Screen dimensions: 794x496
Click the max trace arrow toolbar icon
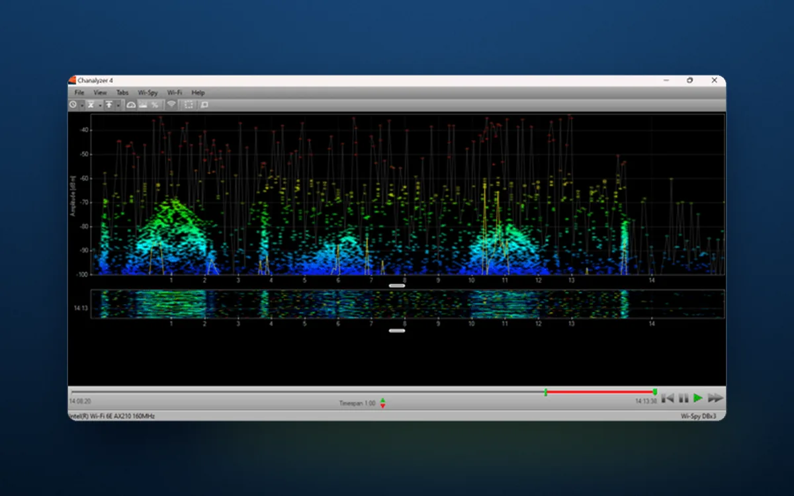(109, 104)
